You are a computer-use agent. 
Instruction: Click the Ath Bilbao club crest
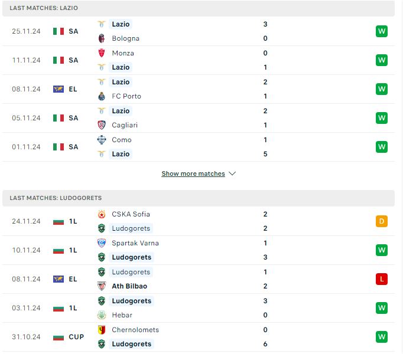[x=102, y=286]
